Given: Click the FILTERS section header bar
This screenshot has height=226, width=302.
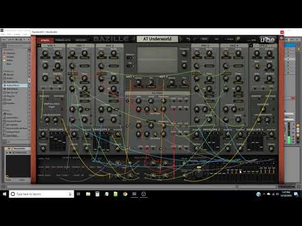Looking at the screenshot, I should click(157, 93).
